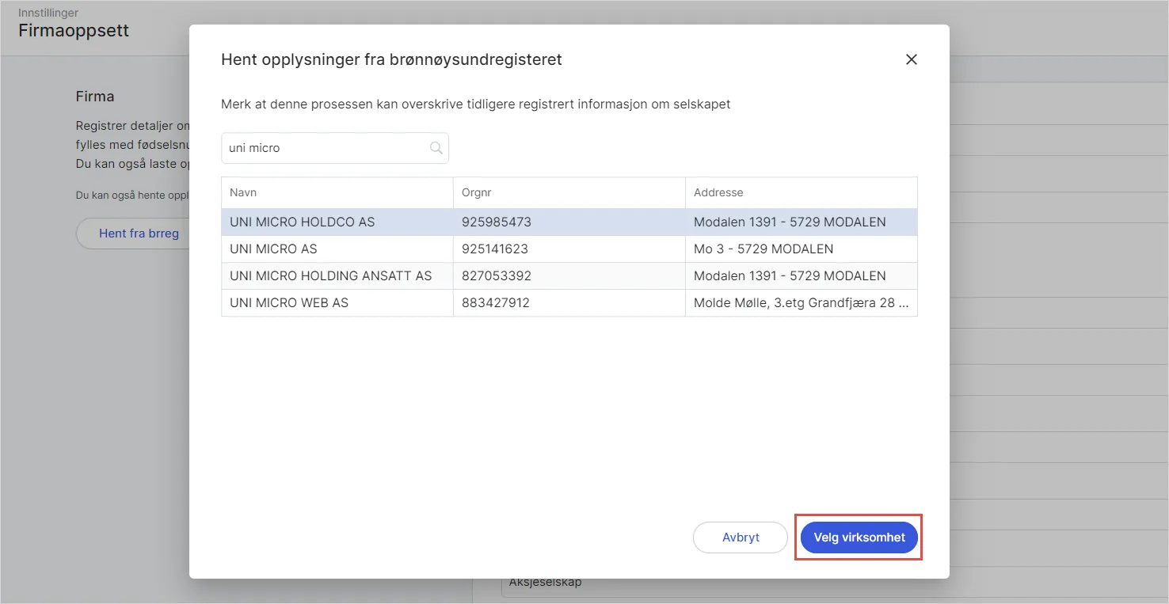Click the Navn column header
Screen dimensions: 1169x604
click(242, 192)
